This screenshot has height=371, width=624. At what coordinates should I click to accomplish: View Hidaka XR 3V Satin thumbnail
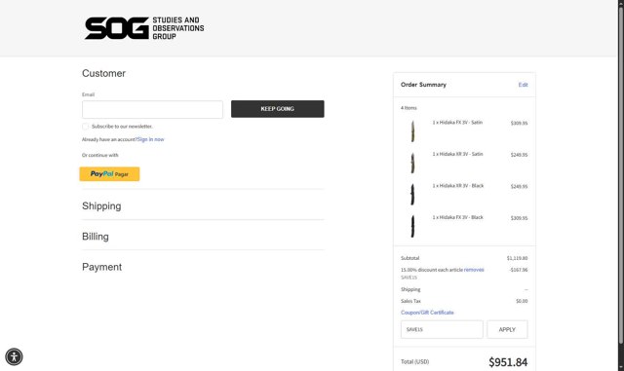[412, 163]
